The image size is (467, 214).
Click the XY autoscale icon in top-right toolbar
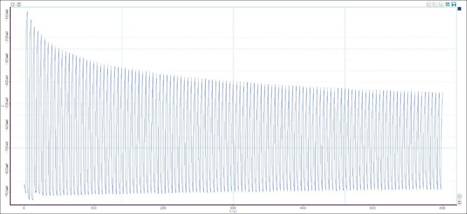(429, 4)
